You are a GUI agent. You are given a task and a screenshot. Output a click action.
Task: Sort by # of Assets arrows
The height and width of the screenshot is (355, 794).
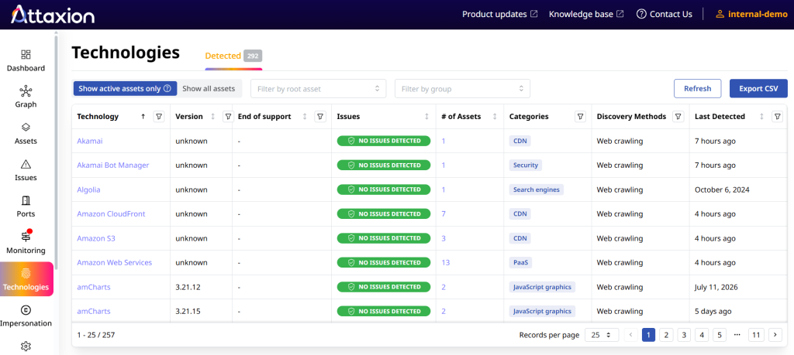(494, 117)
